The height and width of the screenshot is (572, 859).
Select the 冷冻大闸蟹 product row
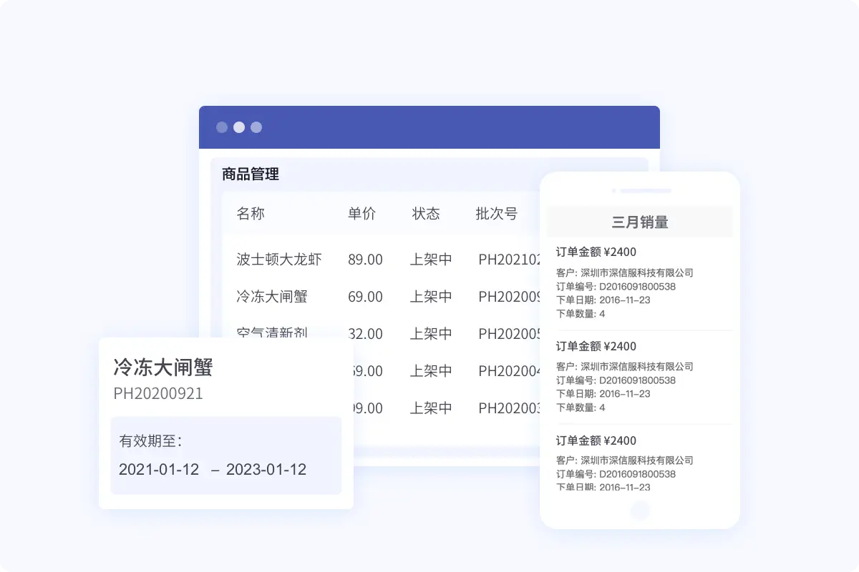(276, 297)
